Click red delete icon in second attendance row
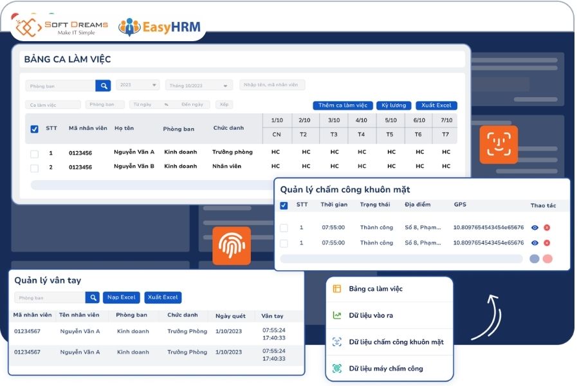This screenshot has width=579, height=386. (547, 243)
